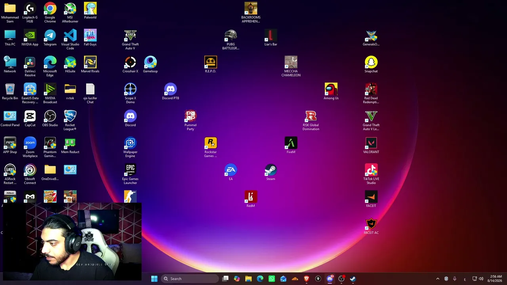Select the Pummel Party desktop icon
This screenshot has height=285, width=507.
(x=191, y=120)
